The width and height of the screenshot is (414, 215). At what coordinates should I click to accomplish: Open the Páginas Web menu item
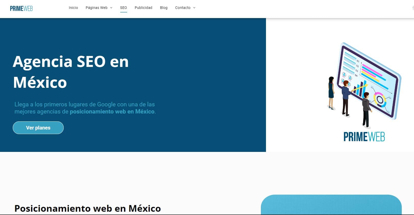pos(97,8)
